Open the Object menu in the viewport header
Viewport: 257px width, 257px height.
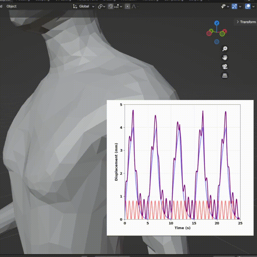(x=11, y=6)
